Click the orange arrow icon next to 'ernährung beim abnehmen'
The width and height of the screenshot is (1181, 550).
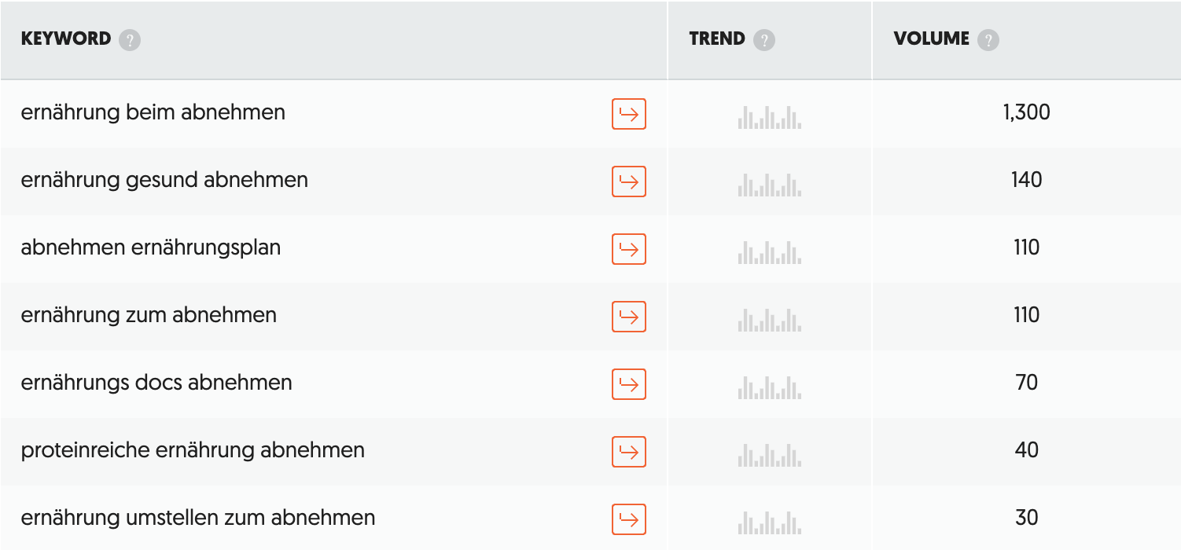click(x=628, y=113)
